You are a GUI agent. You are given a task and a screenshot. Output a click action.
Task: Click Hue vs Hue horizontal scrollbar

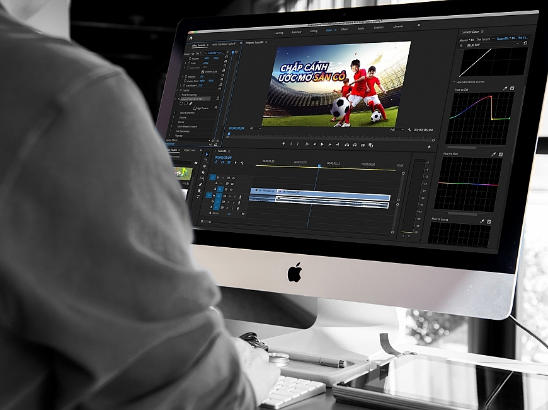click(x=462, y=213)
